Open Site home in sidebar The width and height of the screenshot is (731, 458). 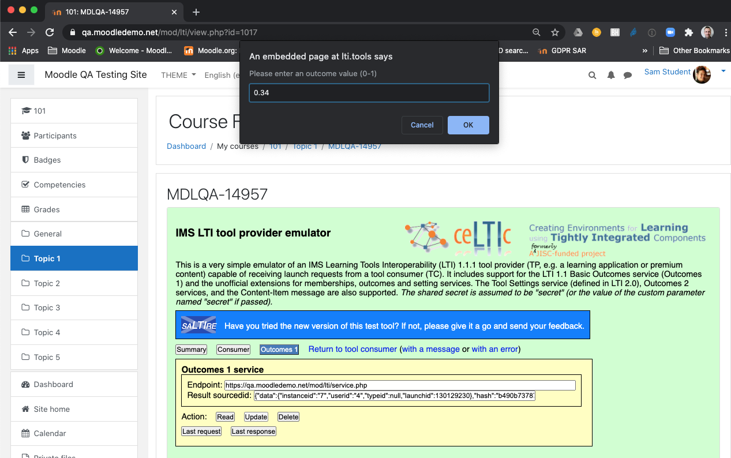point(74,409)
